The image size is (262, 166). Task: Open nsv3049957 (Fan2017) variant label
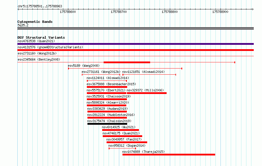[x=124, y=139]
